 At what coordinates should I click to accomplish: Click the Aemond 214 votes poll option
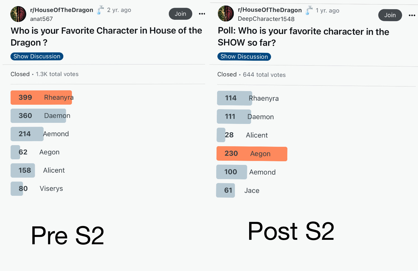click(x=40, y=134)
